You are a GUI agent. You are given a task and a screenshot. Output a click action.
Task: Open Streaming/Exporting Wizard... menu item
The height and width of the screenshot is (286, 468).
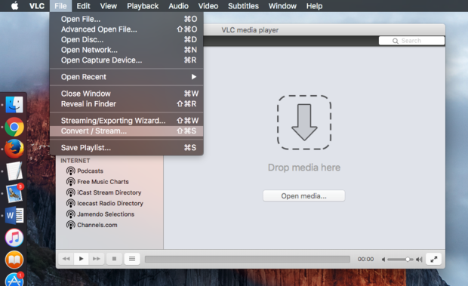coord(127,121)
